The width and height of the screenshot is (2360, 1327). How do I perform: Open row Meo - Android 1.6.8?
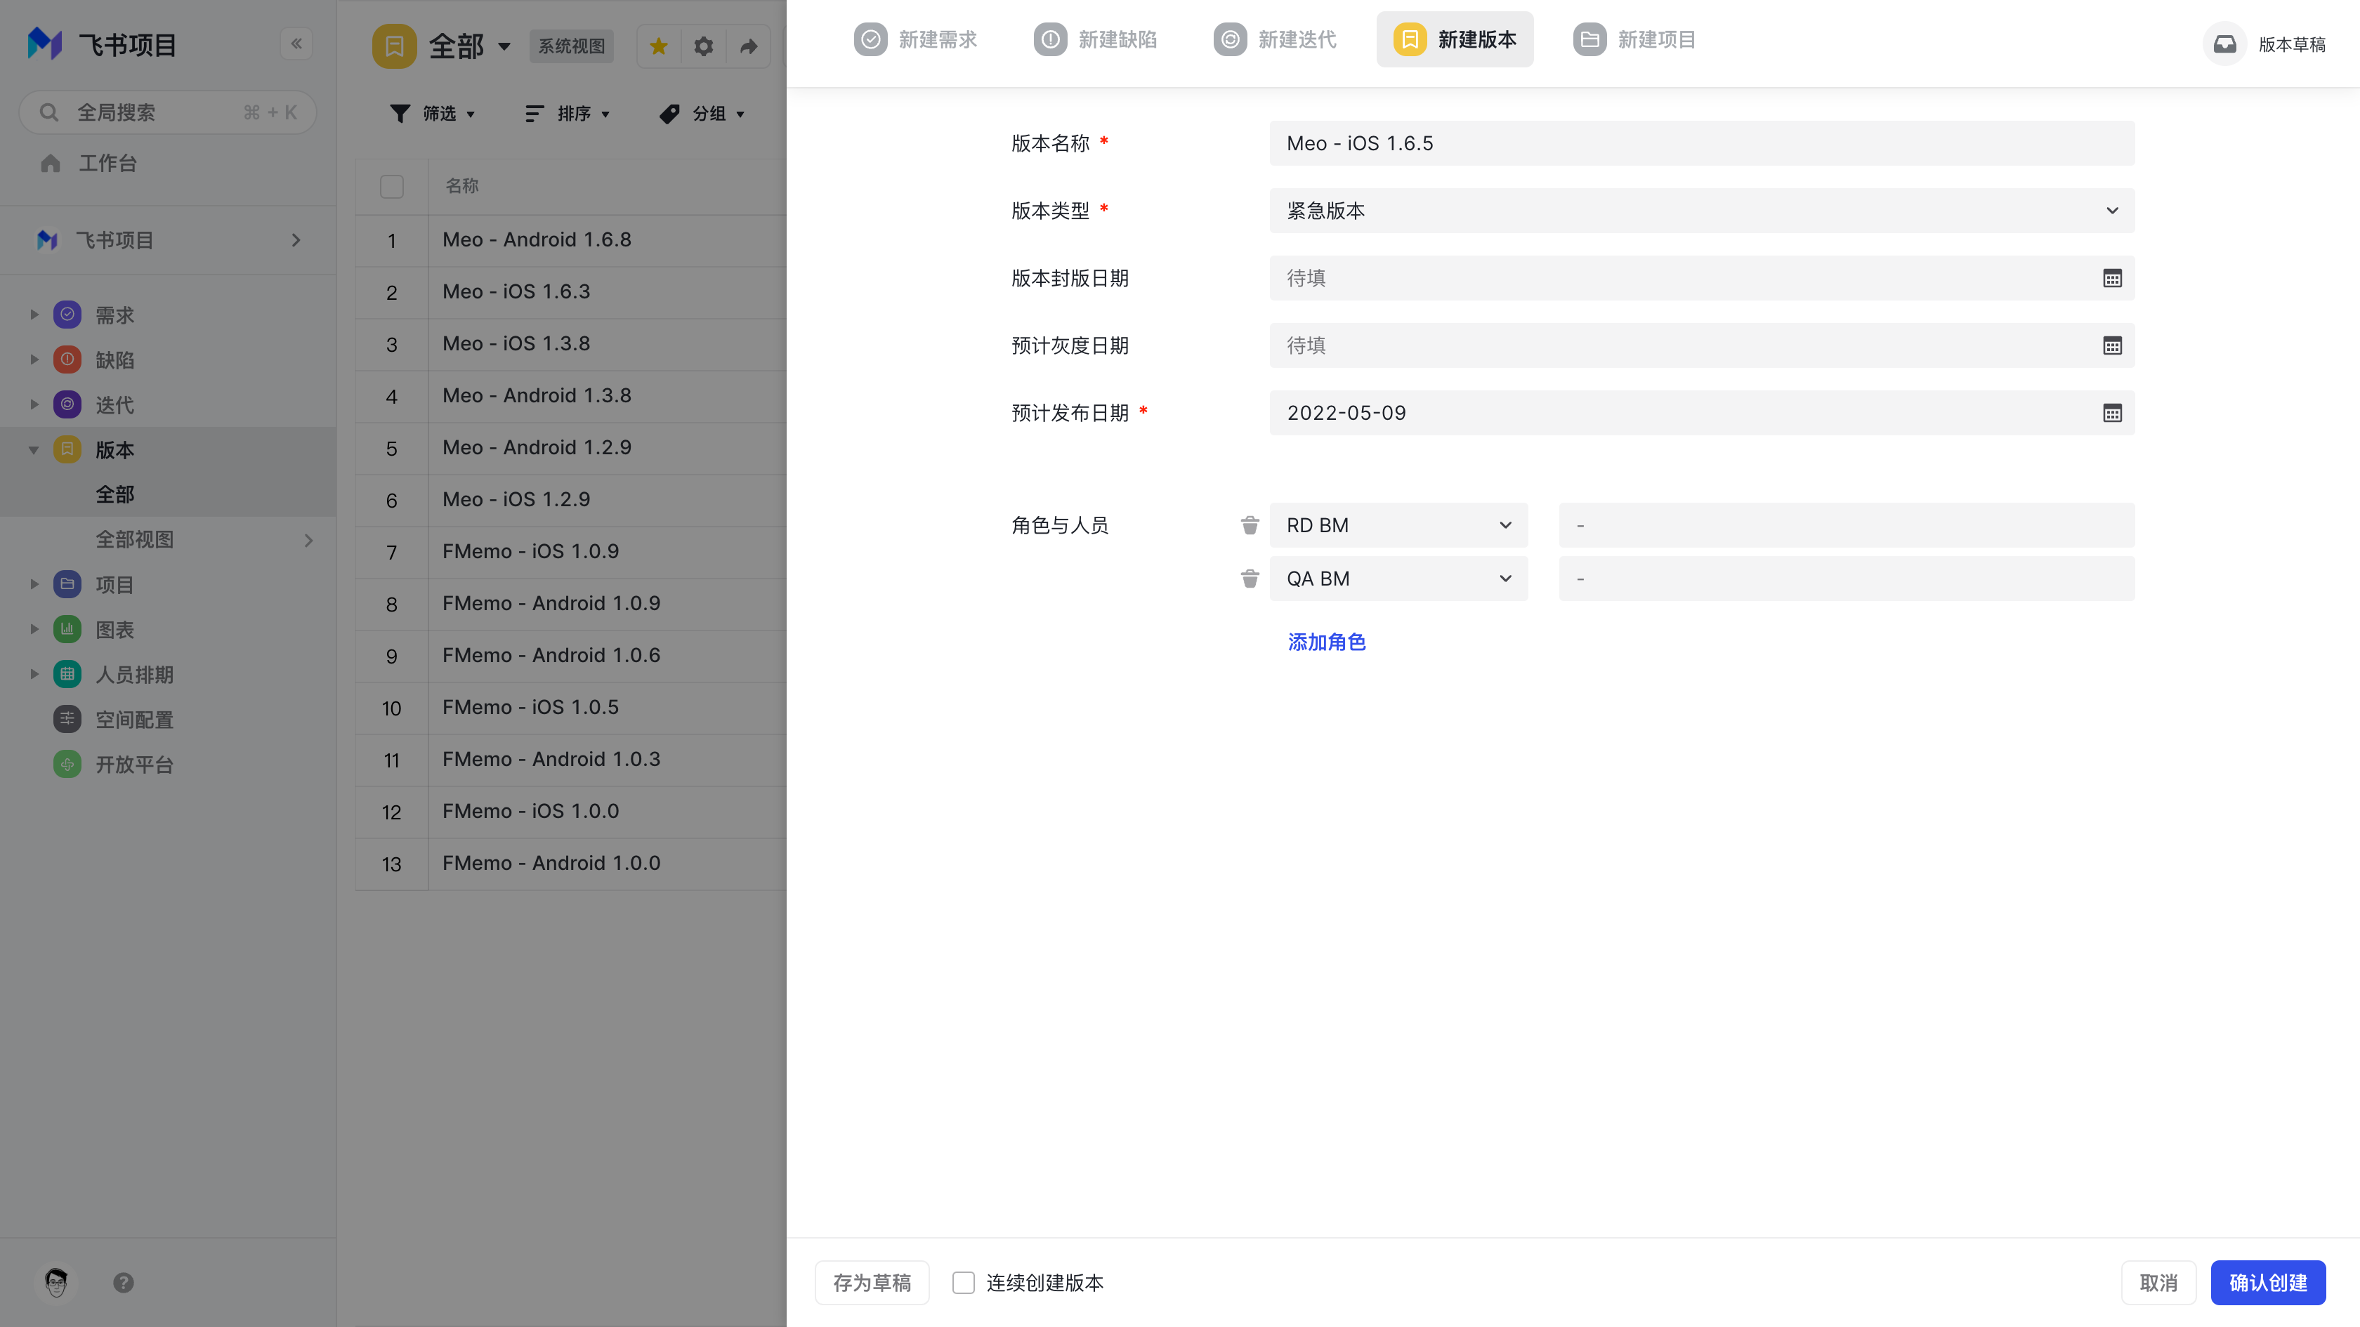537,240
